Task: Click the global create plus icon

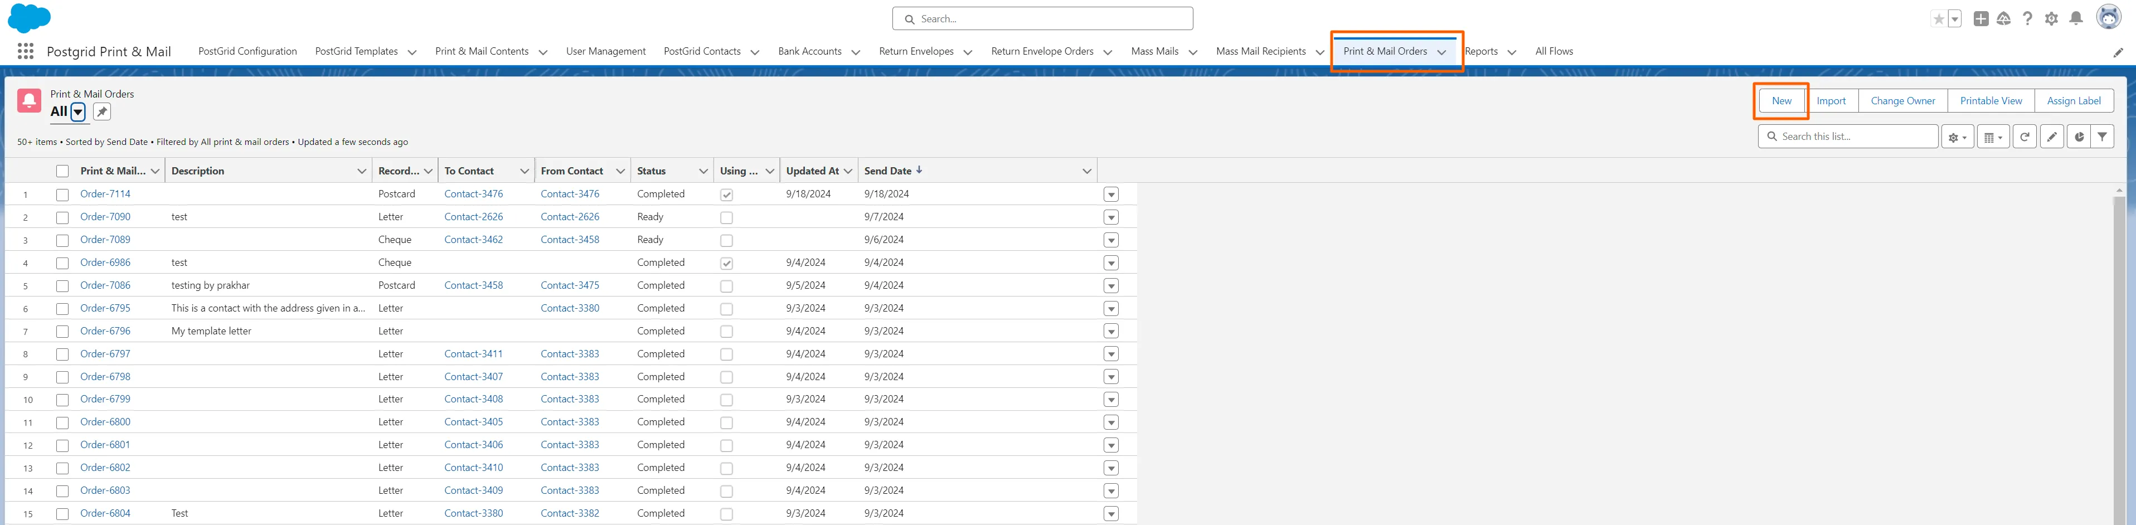Action: pos(1981,18)
